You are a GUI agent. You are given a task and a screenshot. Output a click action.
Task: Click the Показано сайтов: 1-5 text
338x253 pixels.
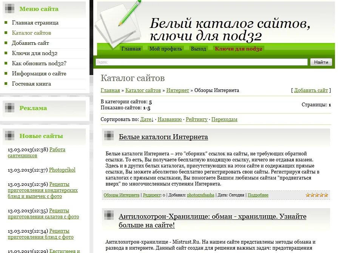click(125, 108)
